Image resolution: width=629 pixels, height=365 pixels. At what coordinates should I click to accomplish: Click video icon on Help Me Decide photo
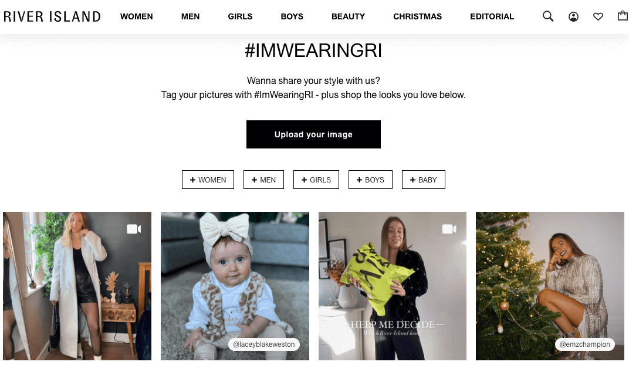[449, 229]
